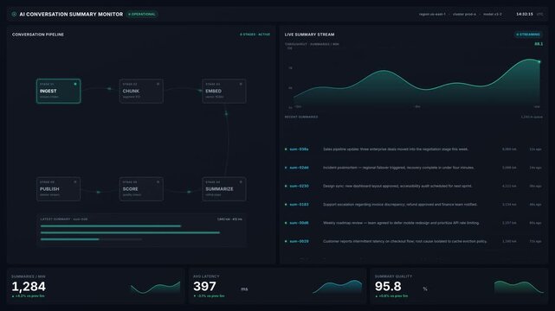This screenshot has height=311, width=555.
Task: Click the bullet dot of row sum-0183
Action: (x=286, y=205)
